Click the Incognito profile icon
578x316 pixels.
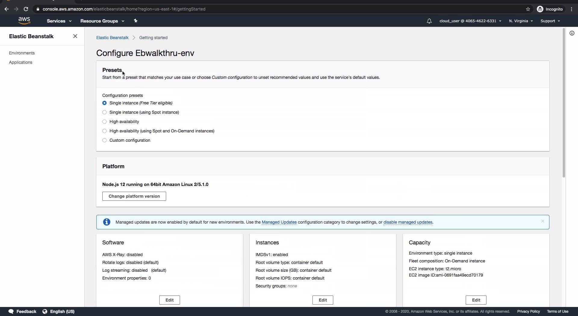(540, 9)
